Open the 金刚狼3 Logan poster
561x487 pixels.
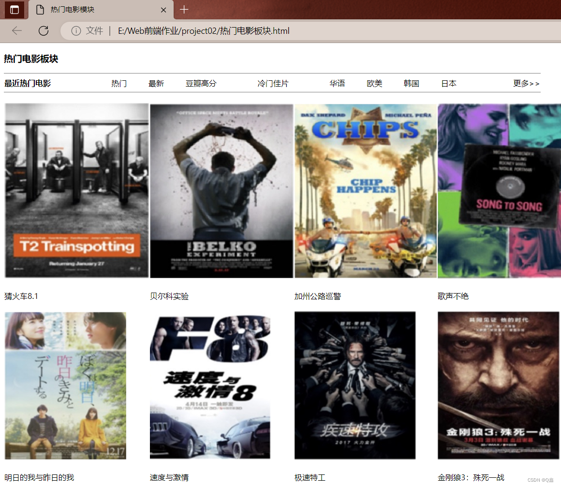tap(499, 385)
